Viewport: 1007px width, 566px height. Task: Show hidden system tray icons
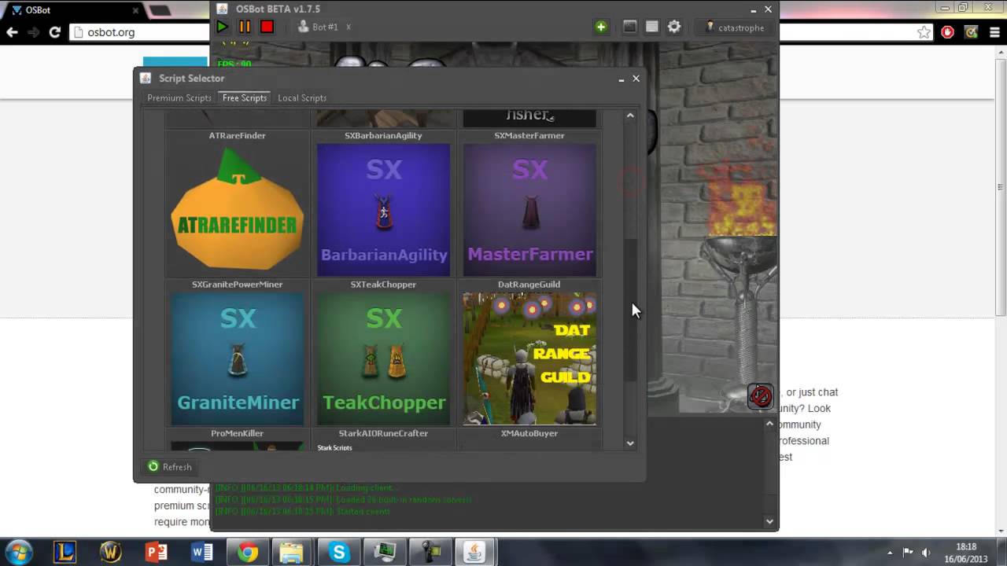point(890,553)
